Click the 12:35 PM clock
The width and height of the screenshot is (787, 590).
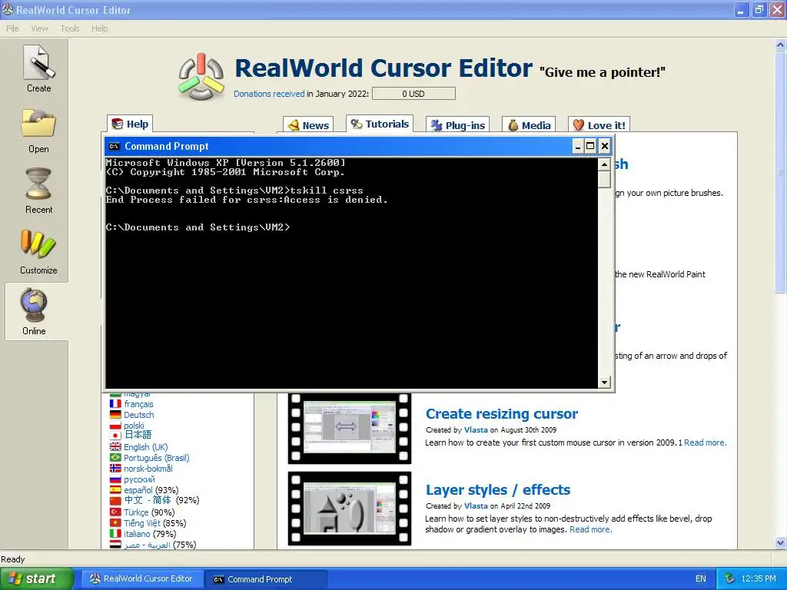759,579
